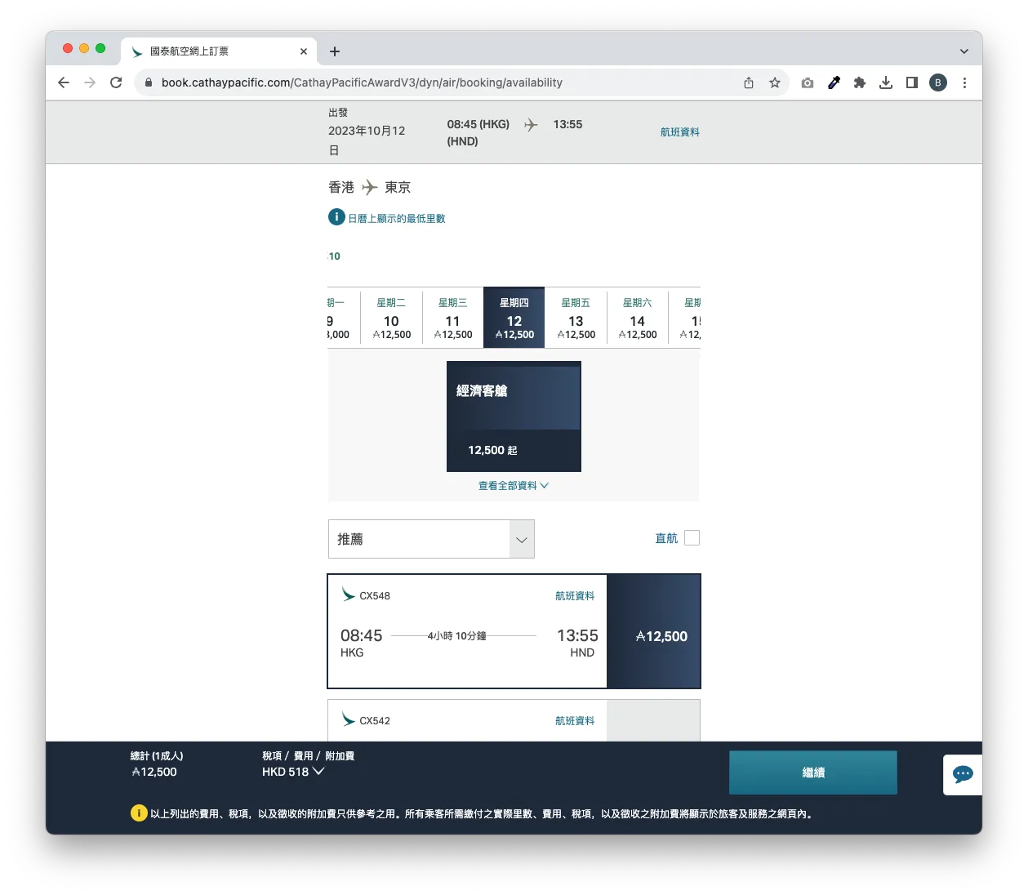Click the 08:45 departure time of CX548
The height and width of the screenshot is (895, 1028).
point(362,635)
